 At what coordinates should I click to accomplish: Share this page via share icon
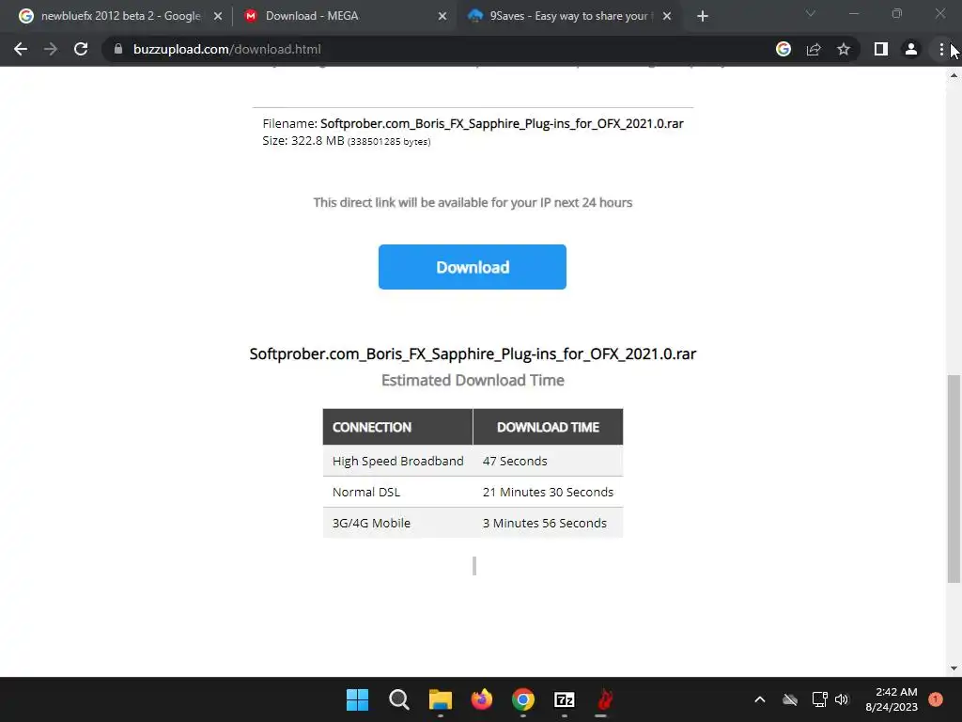(814, 49)
